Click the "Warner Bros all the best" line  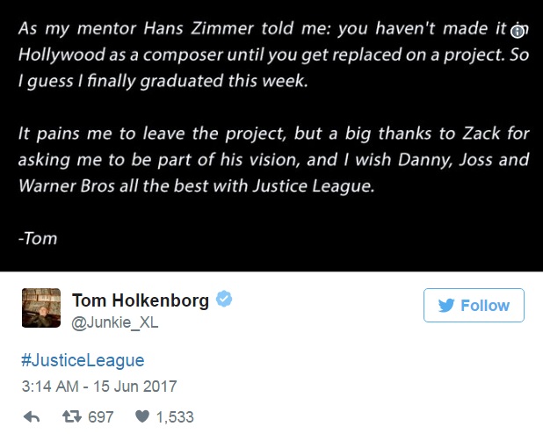click(196, 186)
